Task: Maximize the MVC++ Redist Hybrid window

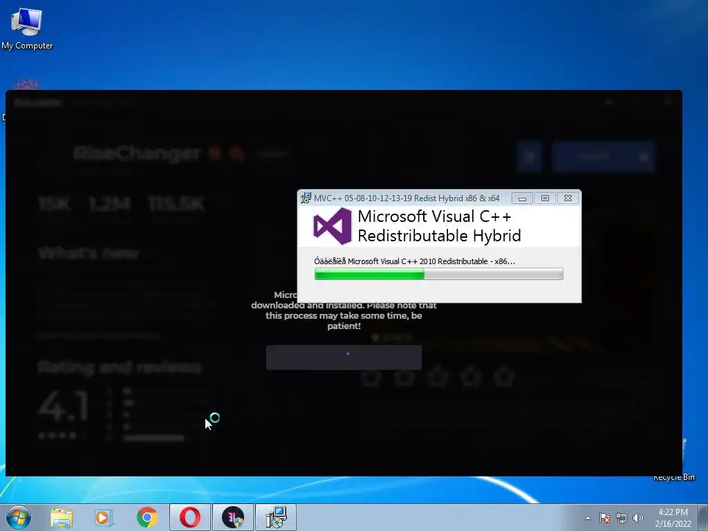Action: pyautogui.click(x=545, y=198)
